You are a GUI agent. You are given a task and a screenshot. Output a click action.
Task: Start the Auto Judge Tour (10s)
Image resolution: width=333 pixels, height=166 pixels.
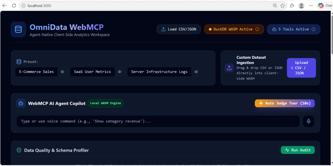285,103
